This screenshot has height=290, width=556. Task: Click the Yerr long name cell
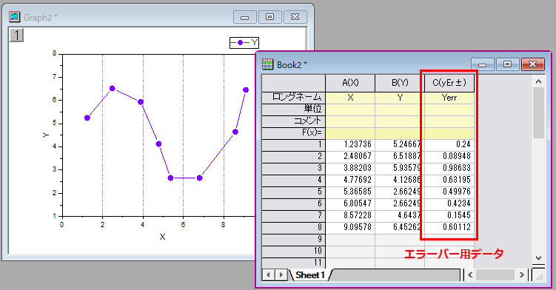(449, 98)
